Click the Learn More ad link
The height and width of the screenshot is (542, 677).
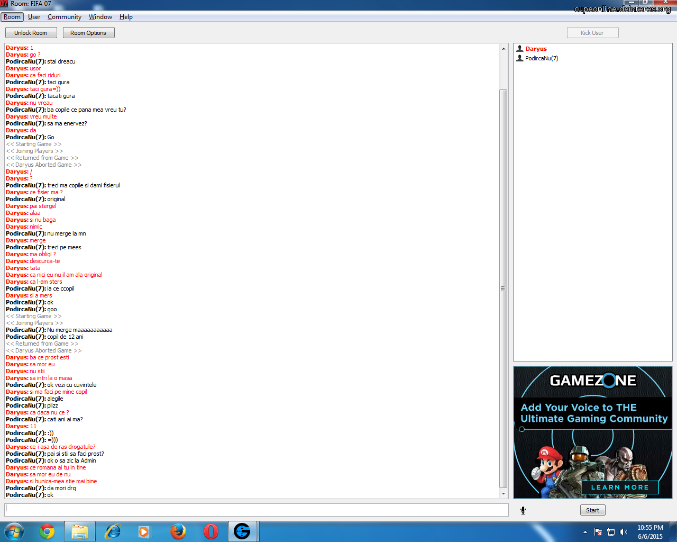(620, 487)
